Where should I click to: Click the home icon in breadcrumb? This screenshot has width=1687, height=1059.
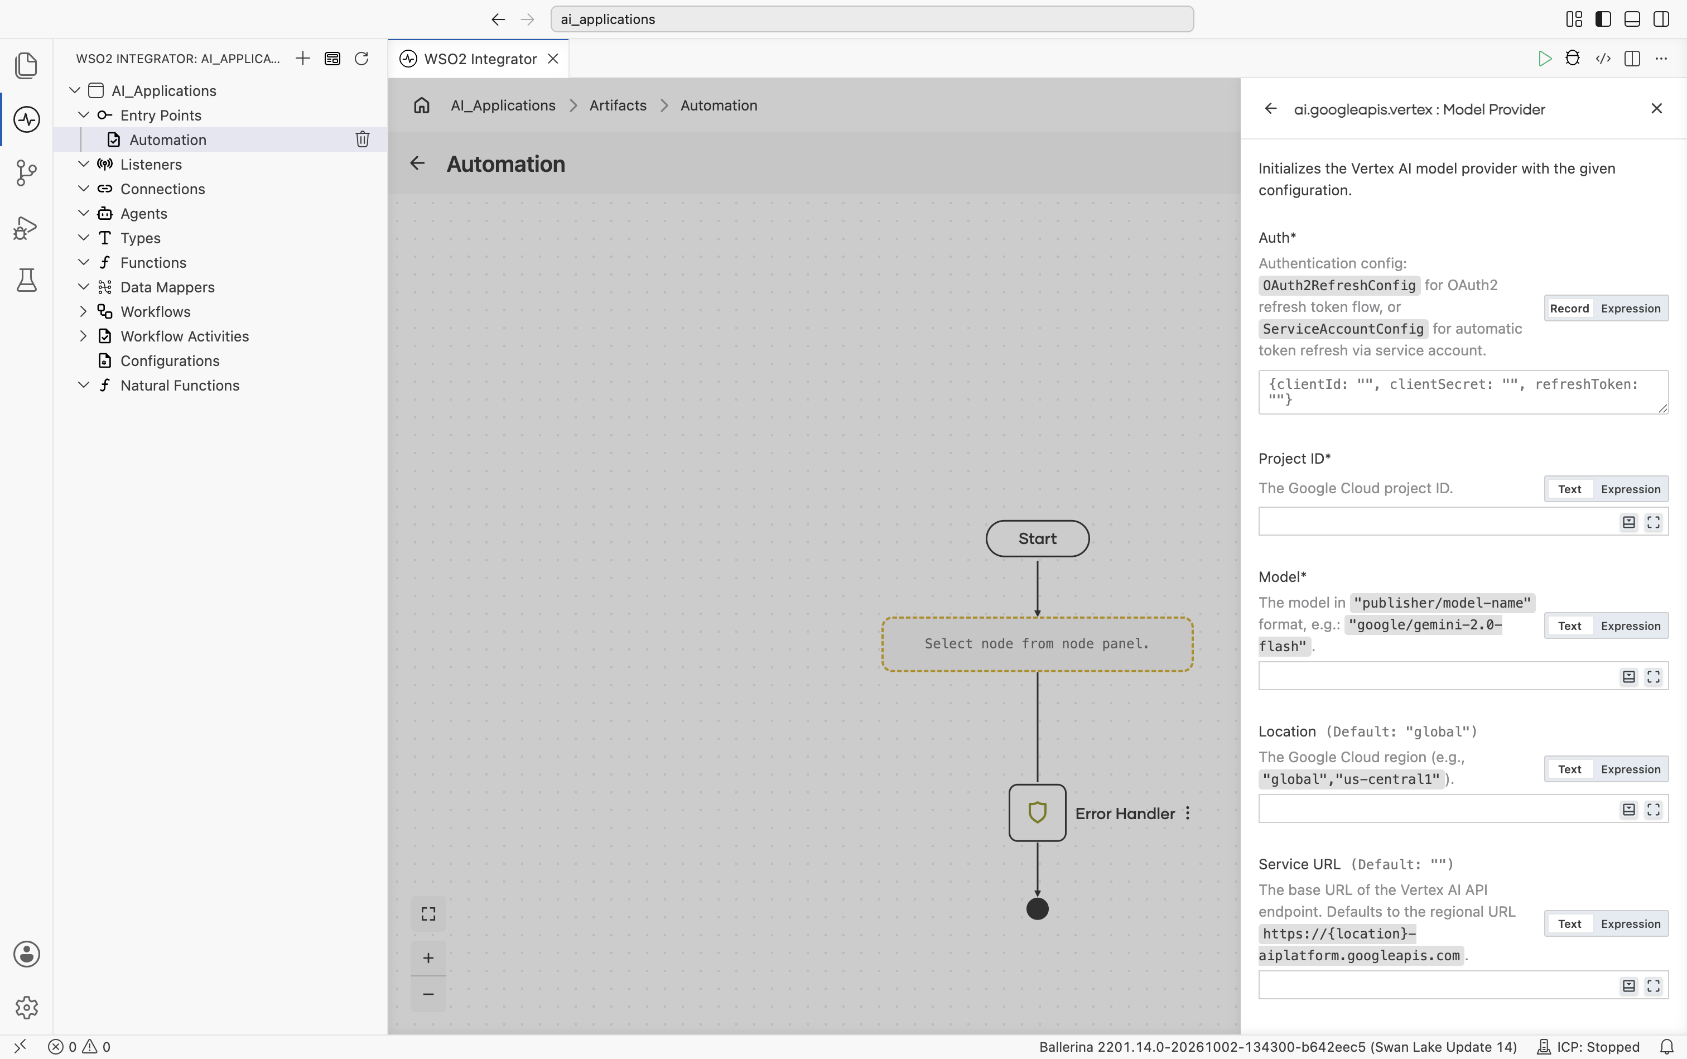tap(422, 105)
